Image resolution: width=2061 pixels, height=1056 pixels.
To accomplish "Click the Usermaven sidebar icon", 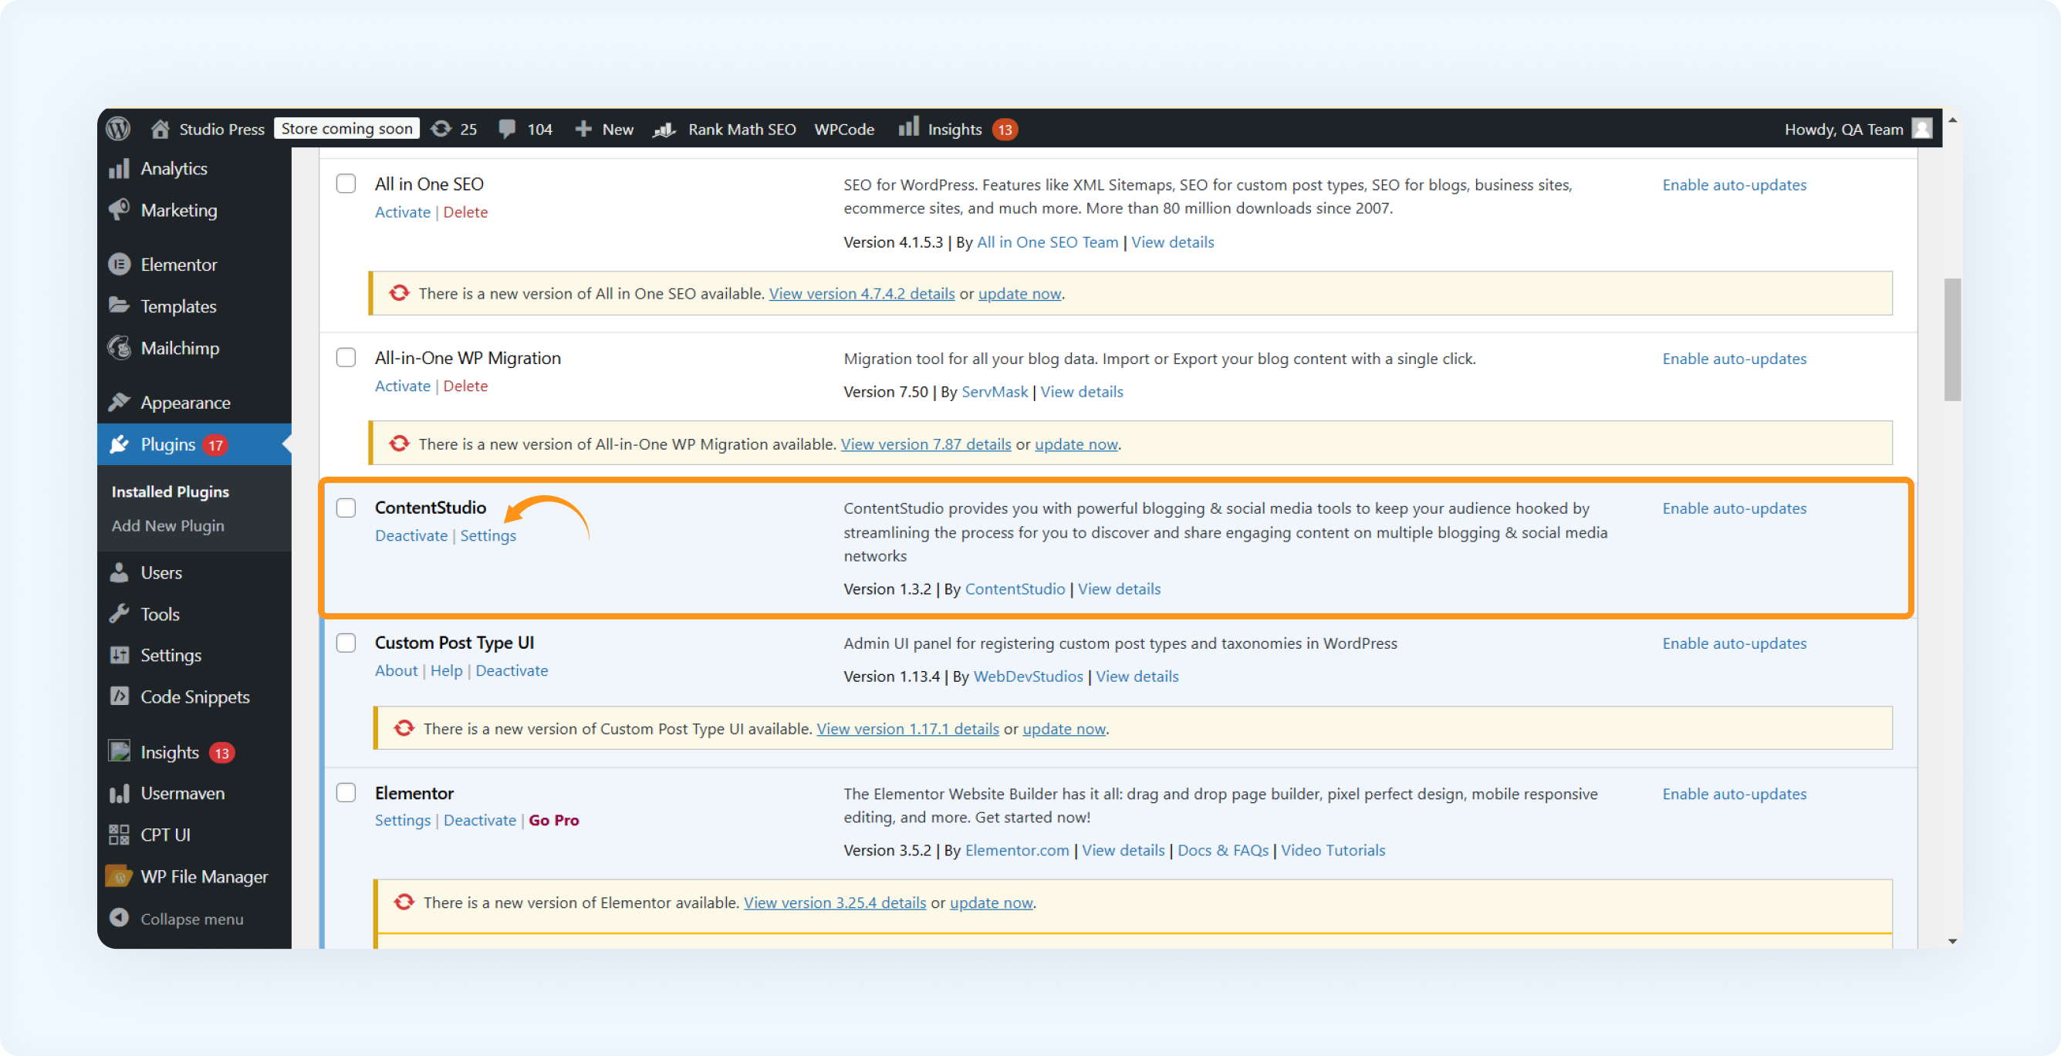I will coord(119,793).
